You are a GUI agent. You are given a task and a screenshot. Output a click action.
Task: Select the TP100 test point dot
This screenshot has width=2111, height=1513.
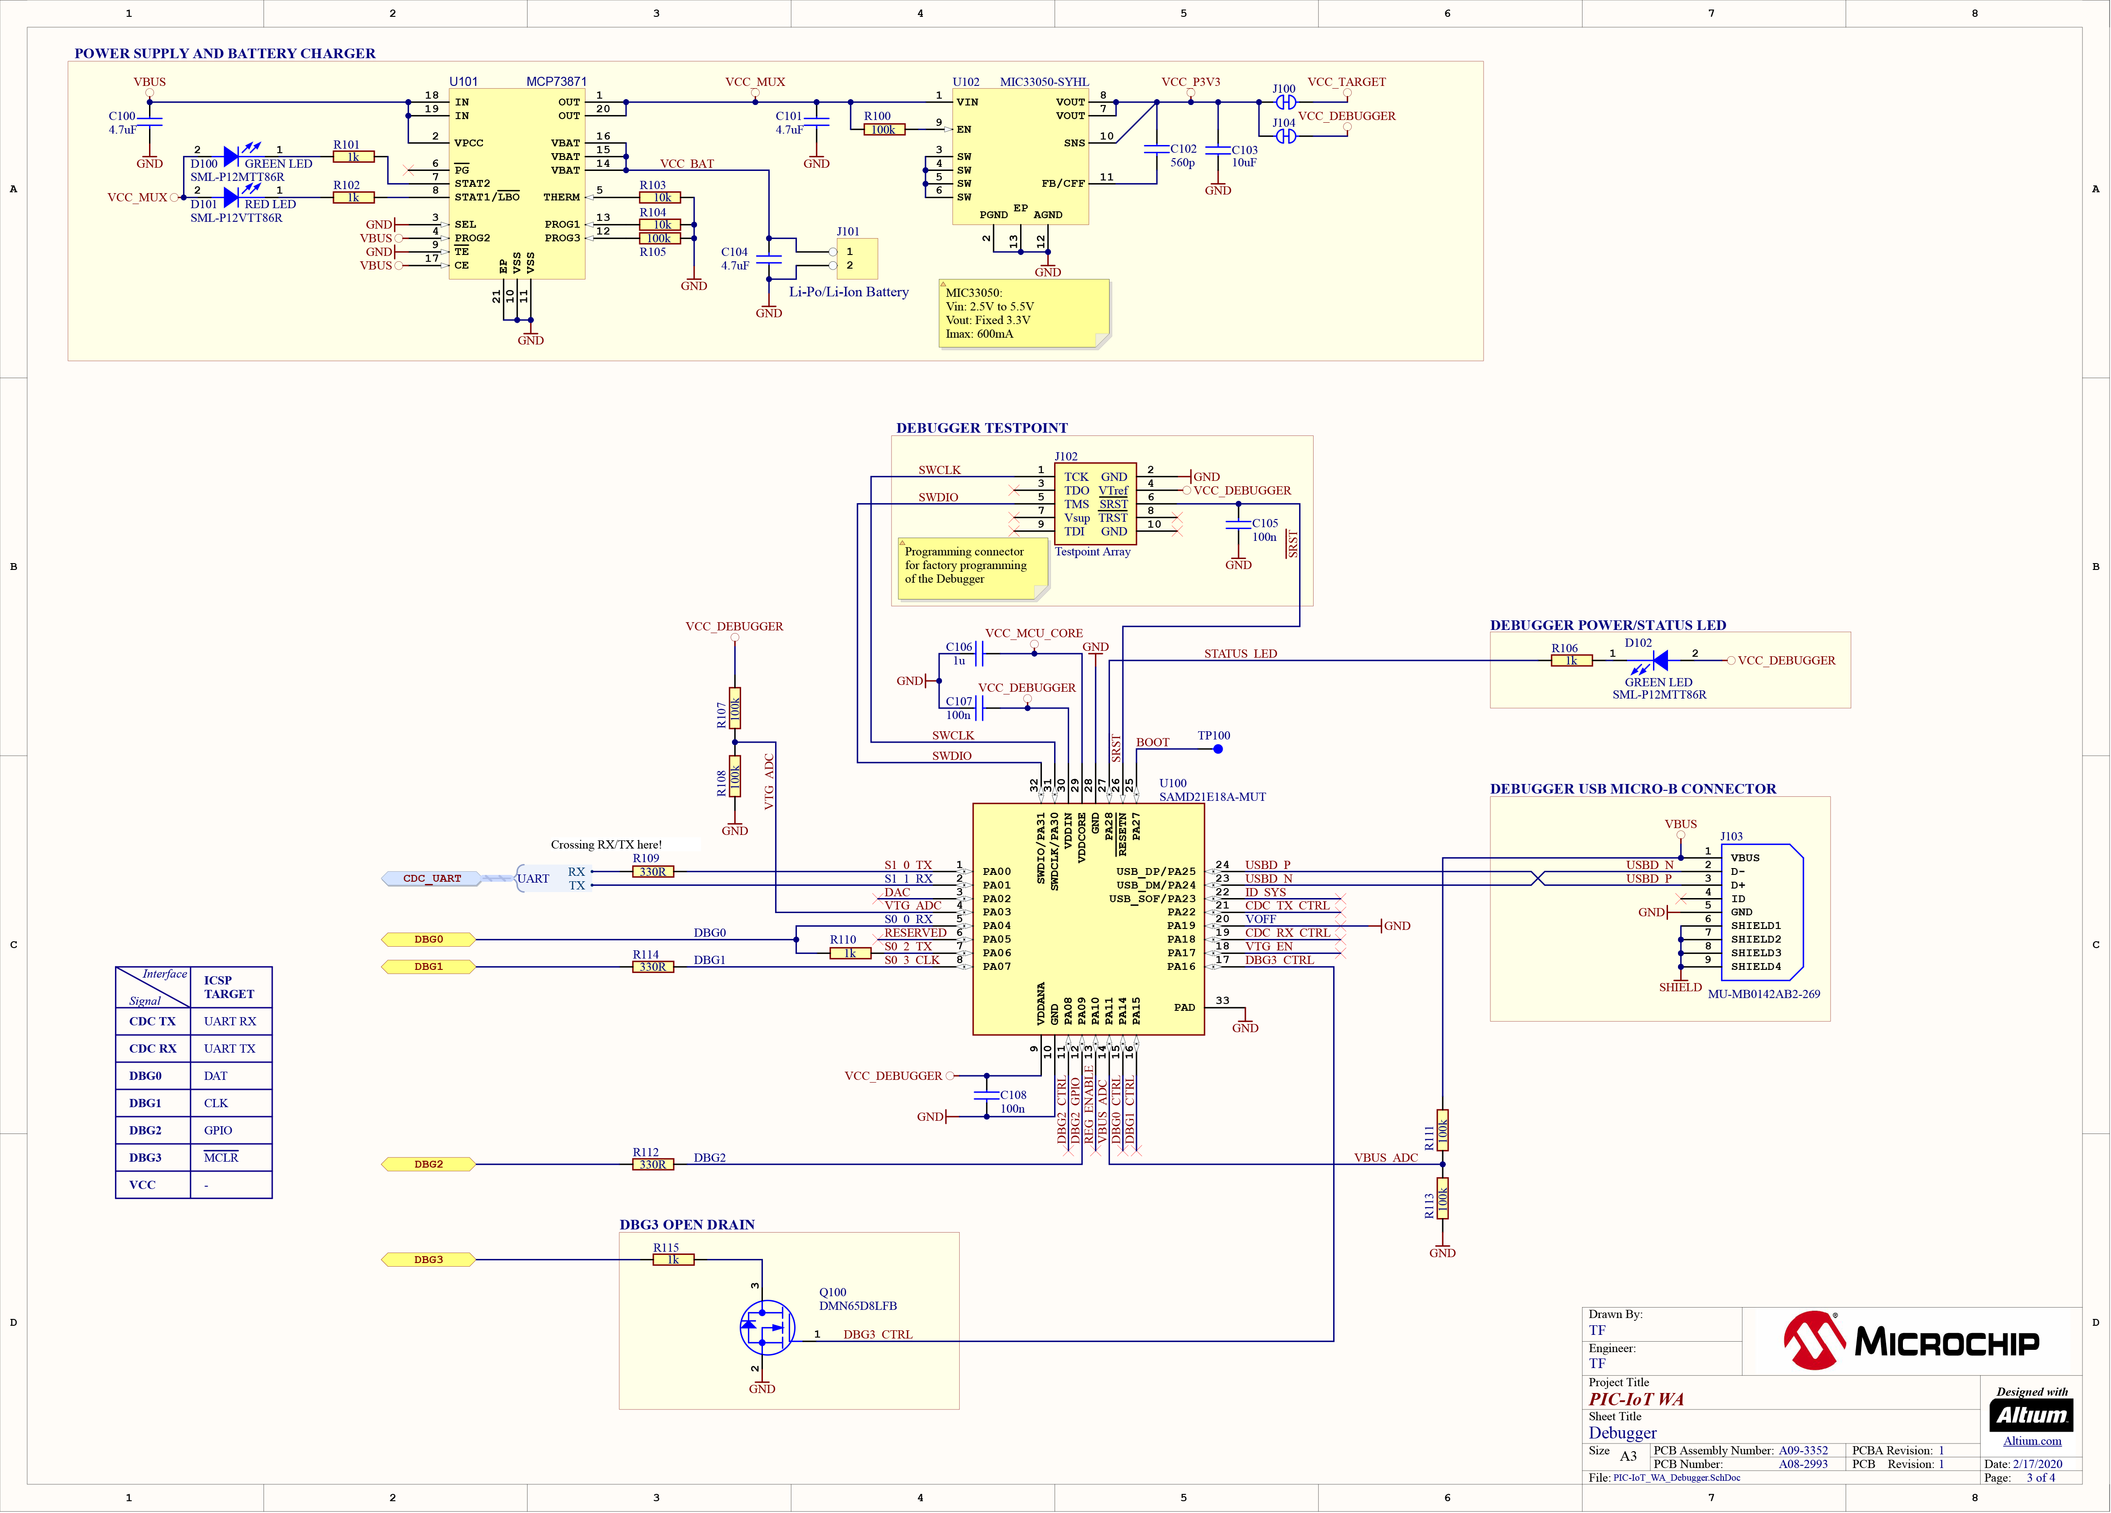[x=1217, y=749]
